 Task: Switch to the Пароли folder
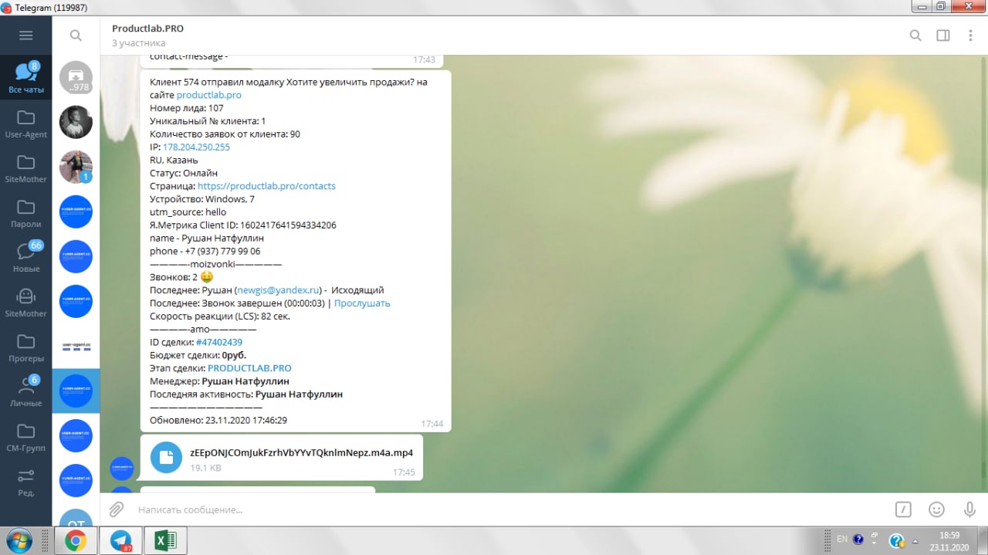point(26,212)
